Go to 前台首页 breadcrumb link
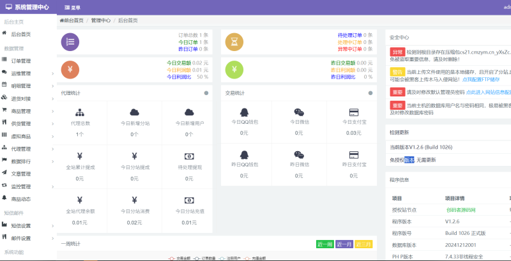This screenshot has height=261, width=511. point(72,20)
